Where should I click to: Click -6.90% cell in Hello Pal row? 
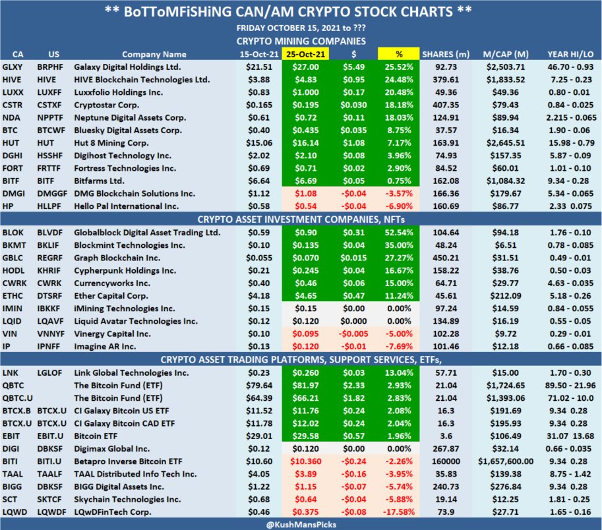coord(399,206)
